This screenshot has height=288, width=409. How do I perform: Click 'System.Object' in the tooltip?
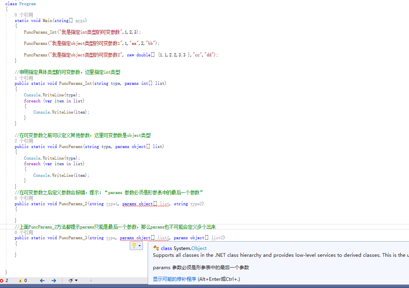click(x=190, y=248)
